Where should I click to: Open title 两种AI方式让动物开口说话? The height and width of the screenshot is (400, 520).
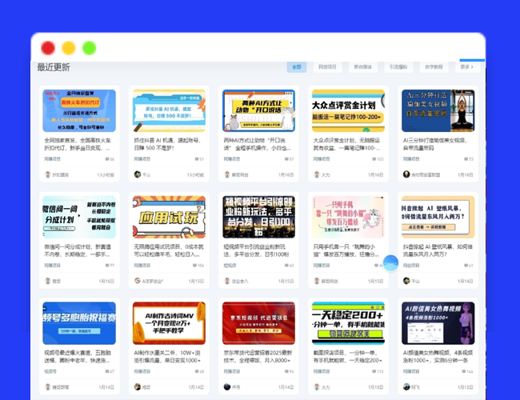258,144
